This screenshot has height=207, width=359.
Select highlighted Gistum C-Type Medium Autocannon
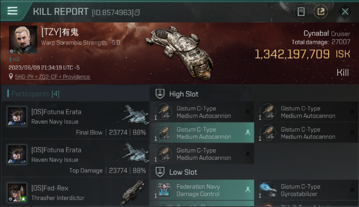[202, 133]
